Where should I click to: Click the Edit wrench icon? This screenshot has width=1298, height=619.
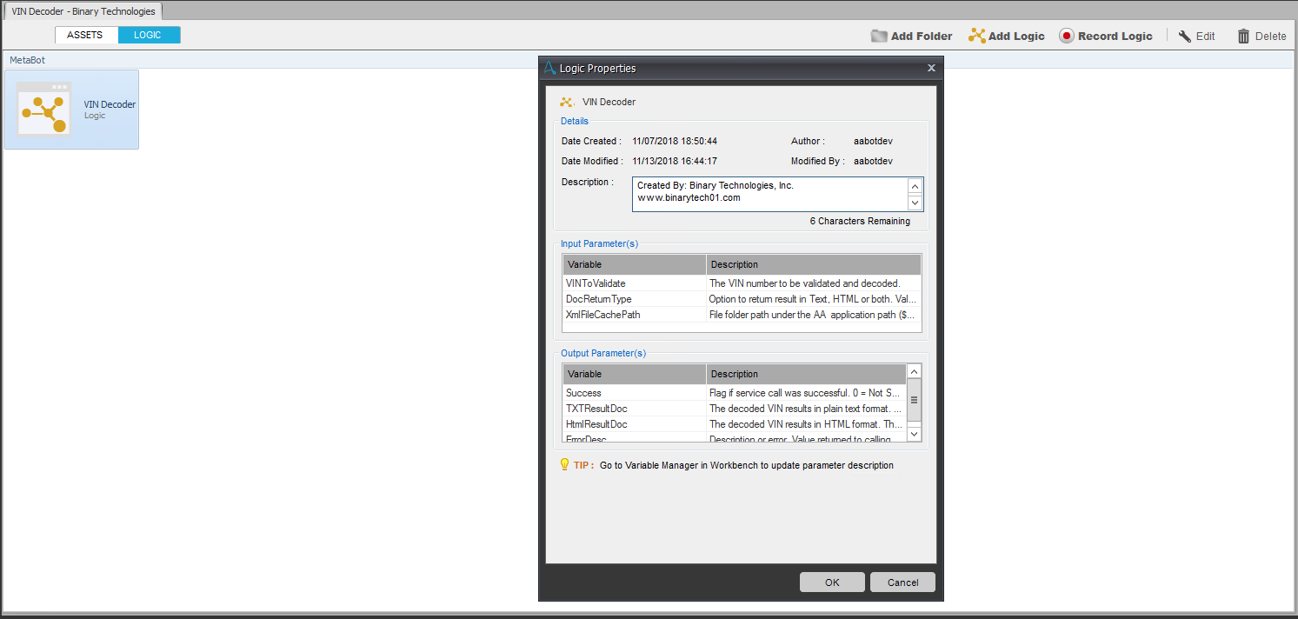(1184, 37)
